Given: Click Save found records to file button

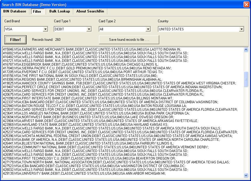Looking at the screenshot, I should pyautogui.click(x=129, y=40).
